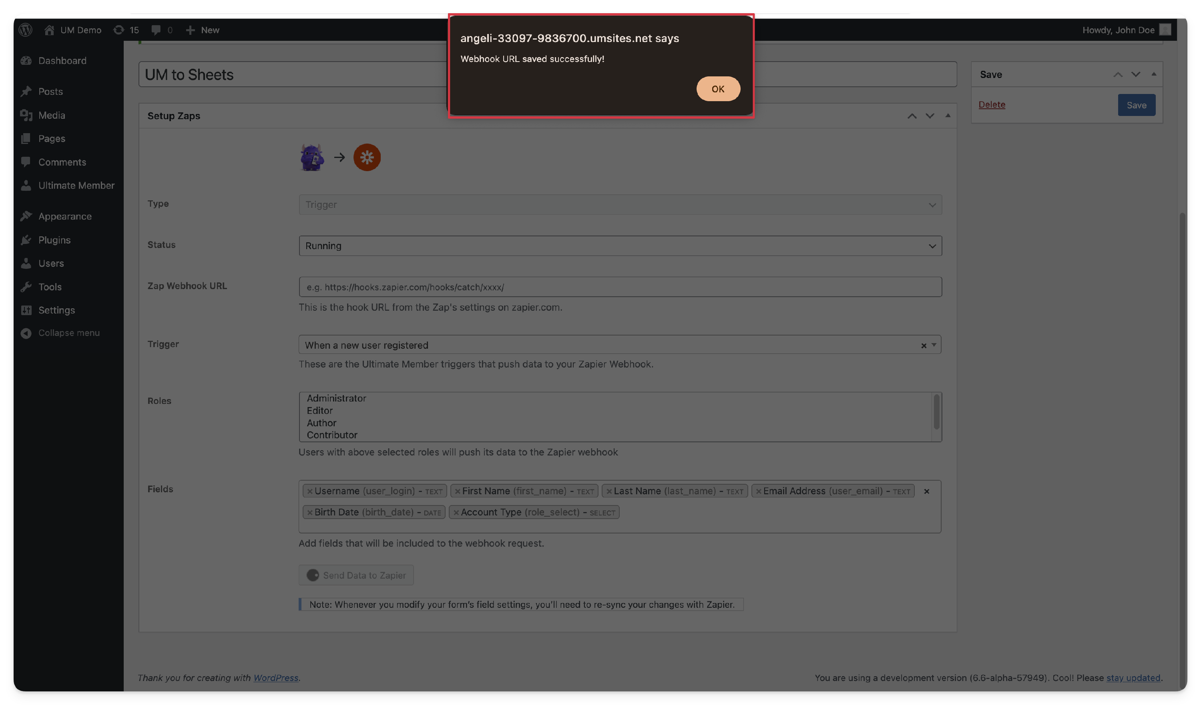
Task: Open the Comments sidebar item
Action: [62, 162]
